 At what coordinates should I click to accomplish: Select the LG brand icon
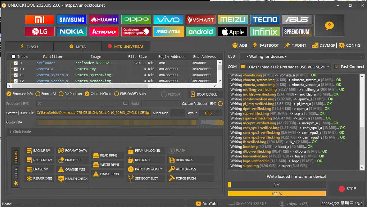(x=39, y=31)
